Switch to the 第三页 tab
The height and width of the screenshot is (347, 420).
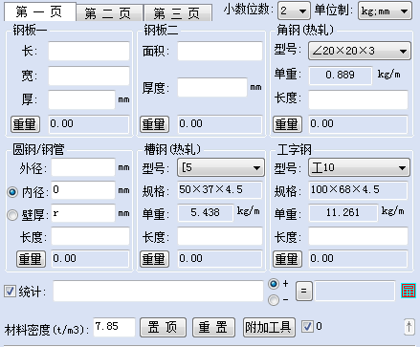point(178,13)
